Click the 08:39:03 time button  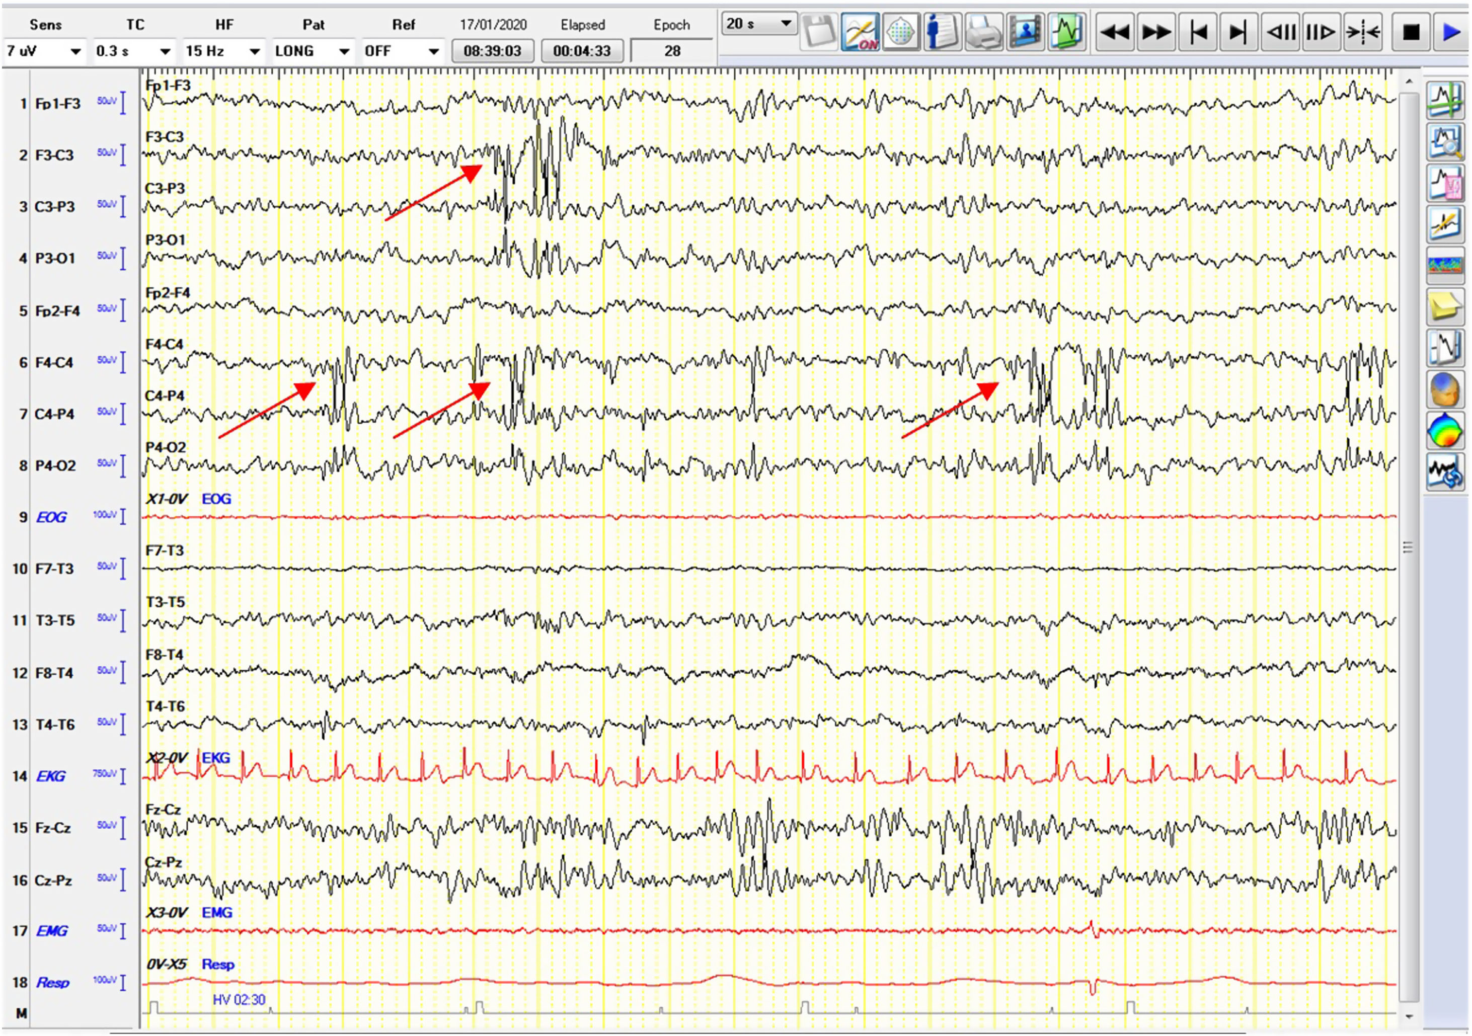[492, 51]
